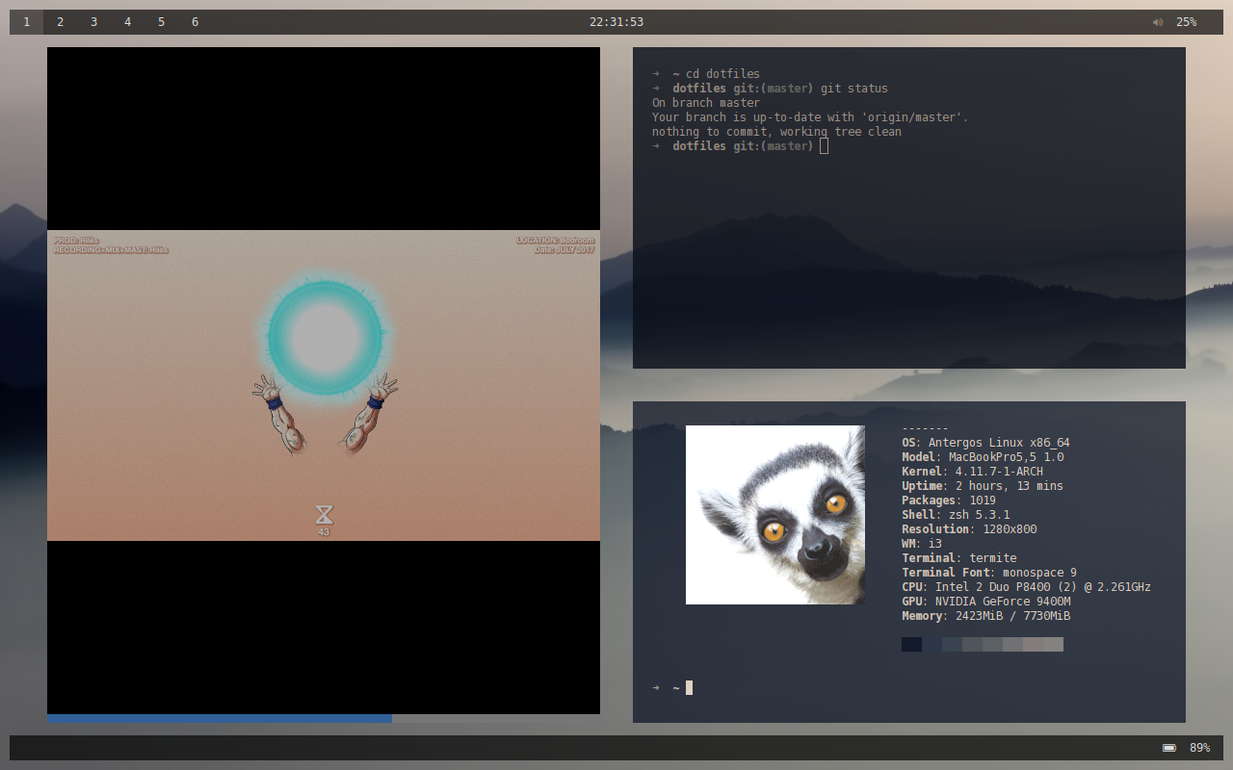Click the 'GPU: NVIDIA GeForce 9400M' line
This screenshot has height=770, width=1233.
pyautogui.click(x=986, y=602)
